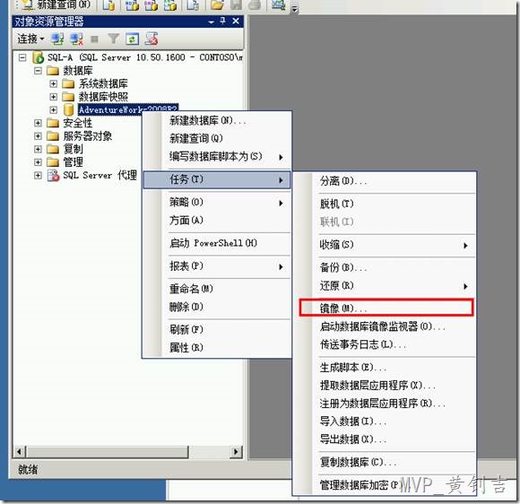
Task: Click the Database Engine Query toolbar icon
Action: coord(108,5)
